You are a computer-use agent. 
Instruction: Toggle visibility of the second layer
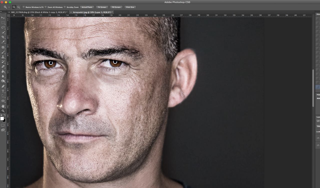coord(318,145)
